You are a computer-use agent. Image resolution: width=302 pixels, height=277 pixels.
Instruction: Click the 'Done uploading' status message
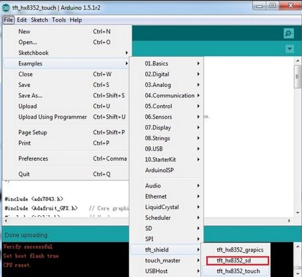(26, 235)
